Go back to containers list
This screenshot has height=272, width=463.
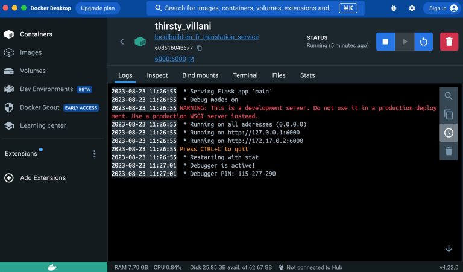coord(122,42)
